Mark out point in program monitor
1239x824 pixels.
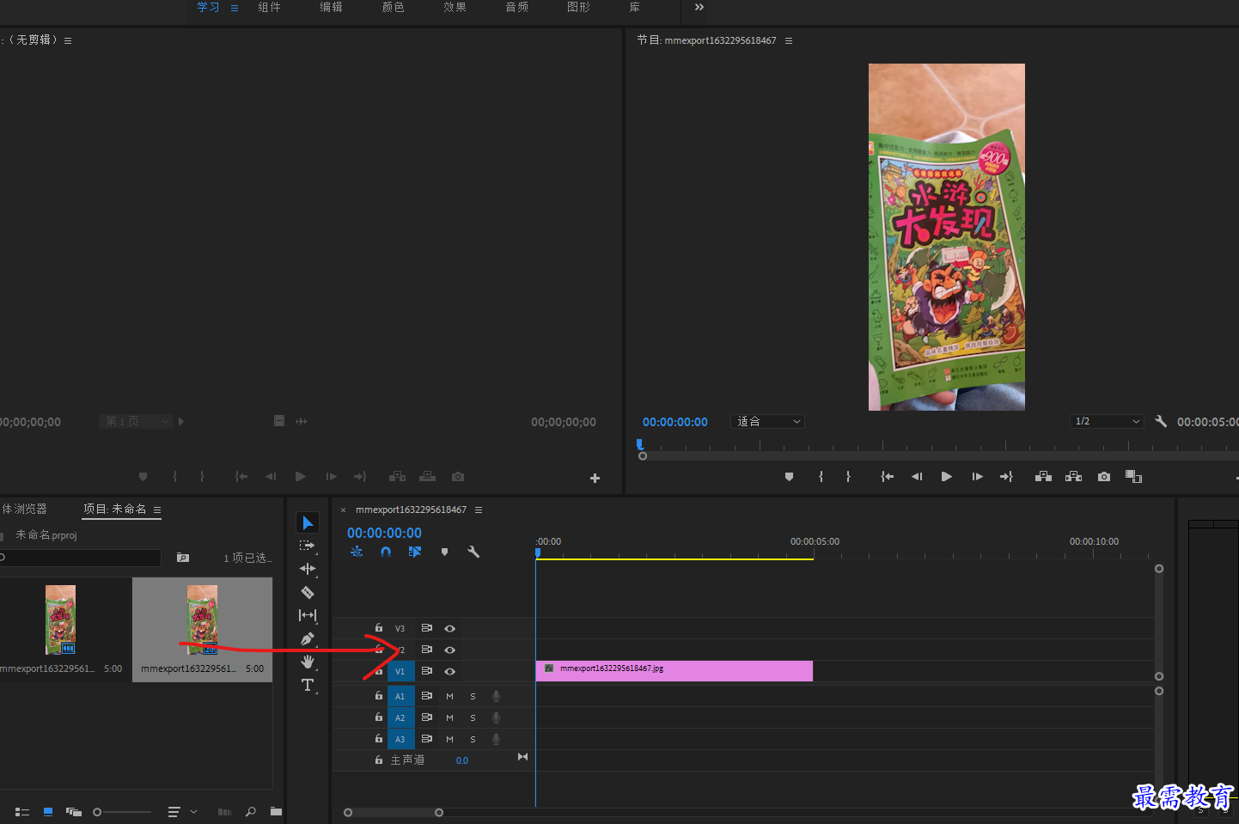pos(848,477)
